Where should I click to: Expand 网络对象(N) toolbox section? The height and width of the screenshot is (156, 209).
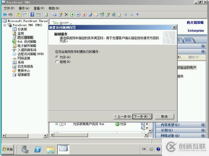point(181,136)
